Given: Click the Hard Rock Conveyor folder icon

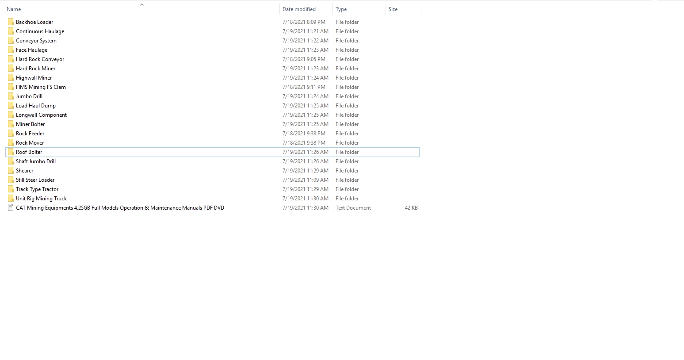Looking at the screenshot, I should point(11,59).
